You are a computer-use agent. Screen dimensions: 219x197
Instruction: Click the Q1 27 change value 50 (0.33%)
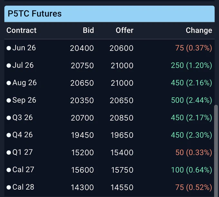[194, 153]
